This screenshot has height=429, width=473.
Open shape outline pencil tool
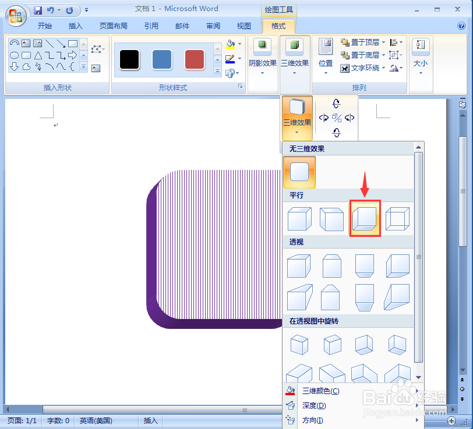[230, 58]
